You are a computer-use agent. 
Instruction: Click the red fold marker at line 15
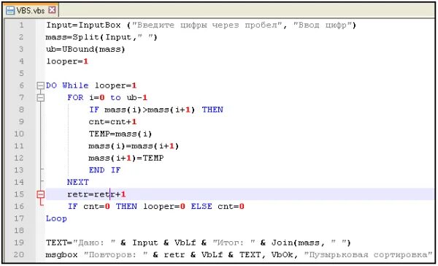tap(41, 194)
